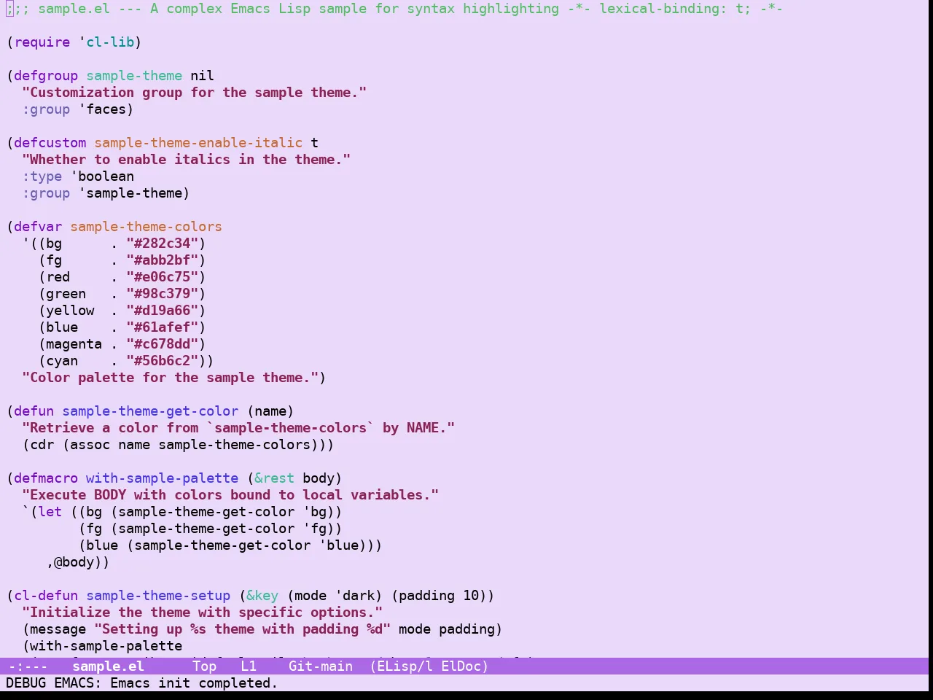Click the sample.el buffer name in mode line
This screenshot has height=700, width=933.
108,666
